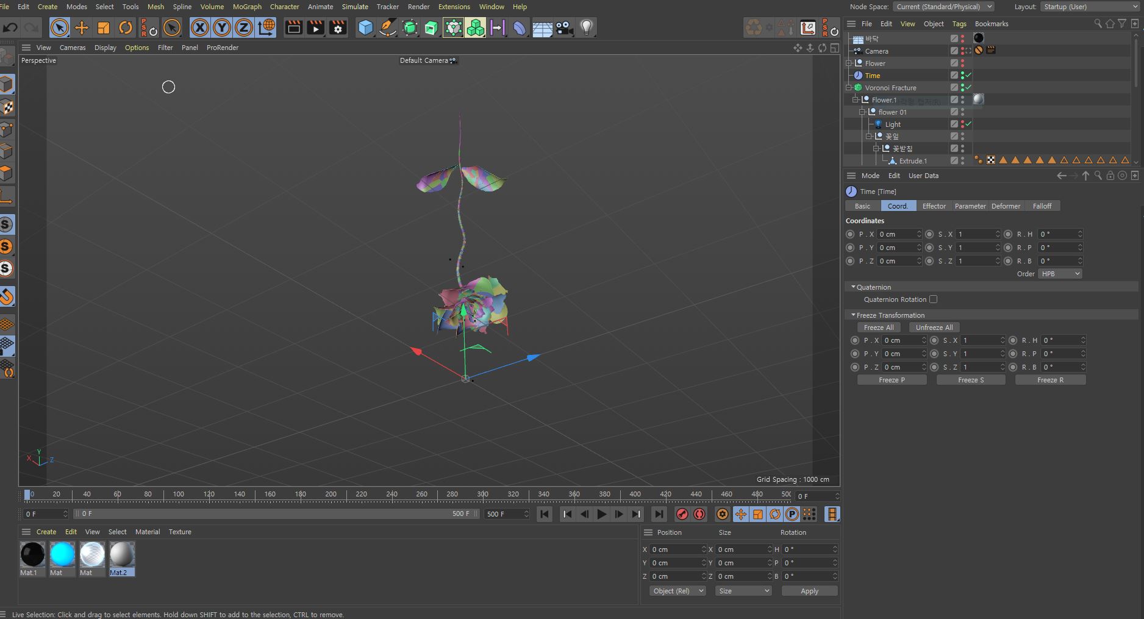Select the Move tool
The width and height of the screenshot is (1144, 619).
pos(81,27)
